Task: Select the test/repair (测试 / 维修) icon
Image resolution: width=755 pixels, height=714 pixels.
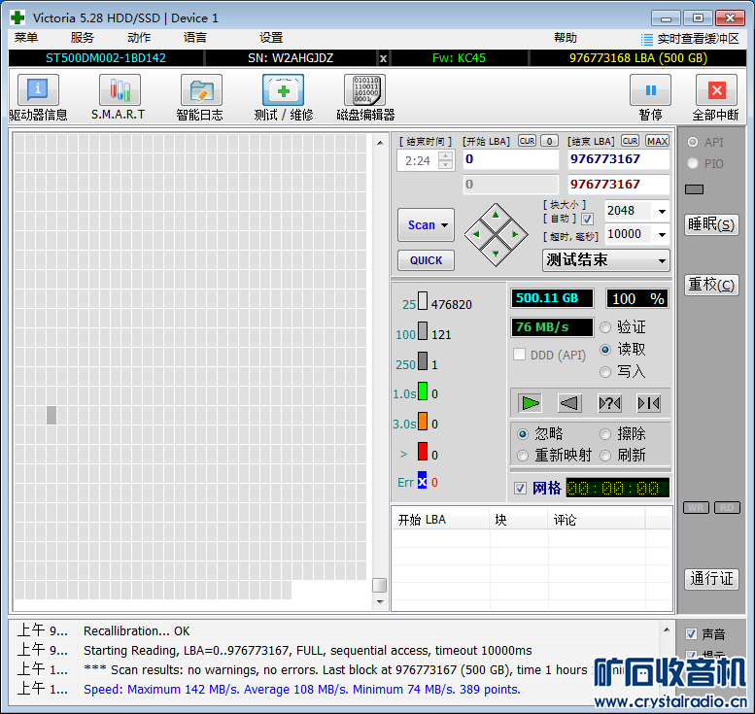Action: [x=283, y=91]
